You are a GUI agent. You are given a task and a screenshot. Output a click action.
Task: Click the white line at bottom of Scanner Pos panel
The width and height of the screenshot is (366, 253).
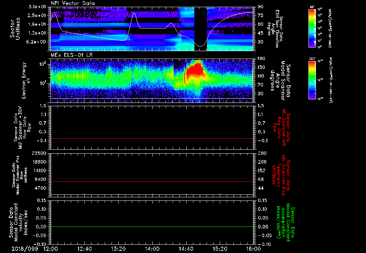click(152, 194)
